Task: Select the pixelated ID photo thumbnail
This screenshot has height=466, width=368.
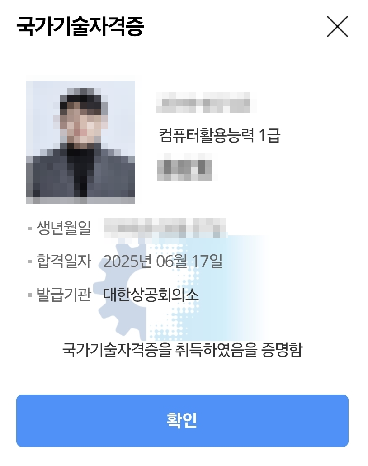Action: click(x=80, y=143)
